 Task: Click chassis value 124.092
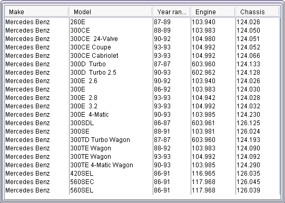coord(248,156)
